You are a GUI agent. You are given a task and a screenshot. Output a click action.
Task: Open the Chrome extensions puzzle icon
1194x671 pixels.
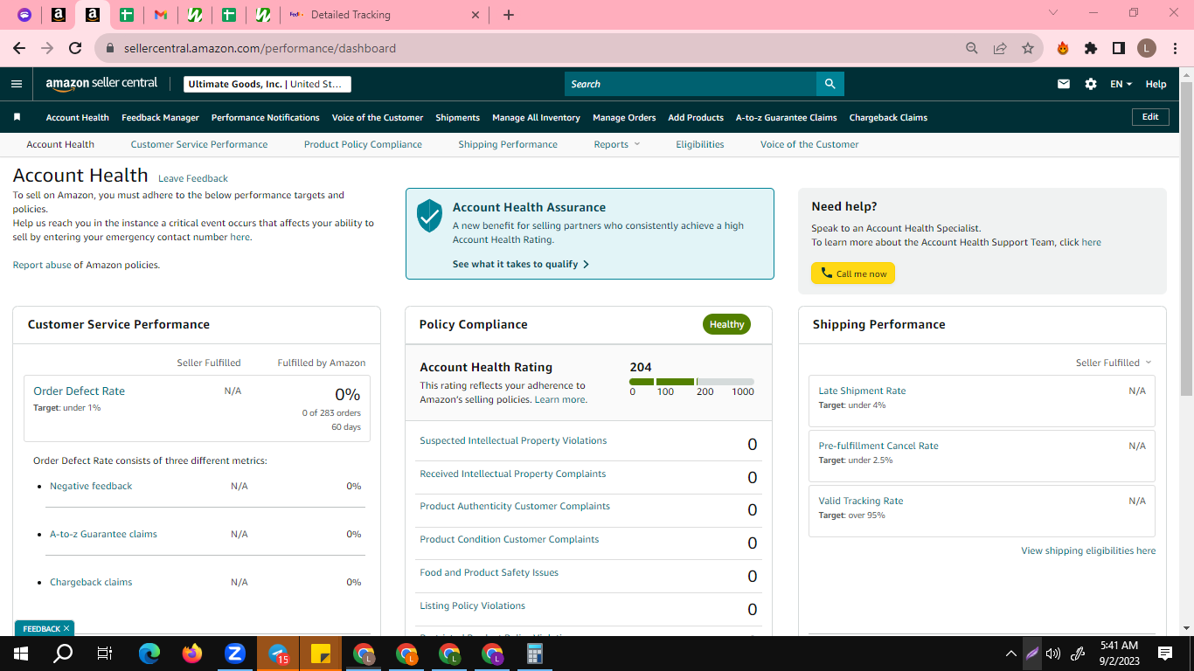pyautogui.click(x=1091, y=48)
